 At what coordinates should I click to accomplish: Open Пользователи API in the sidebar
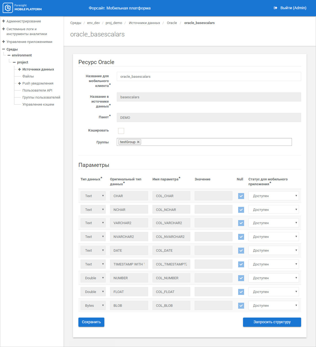click(x=37, y=90)
